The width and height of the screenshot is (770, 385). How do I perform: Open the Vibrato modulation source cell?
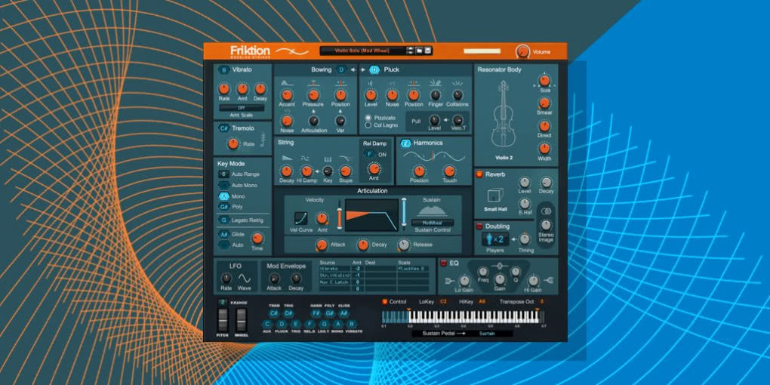tap(335, 269)
